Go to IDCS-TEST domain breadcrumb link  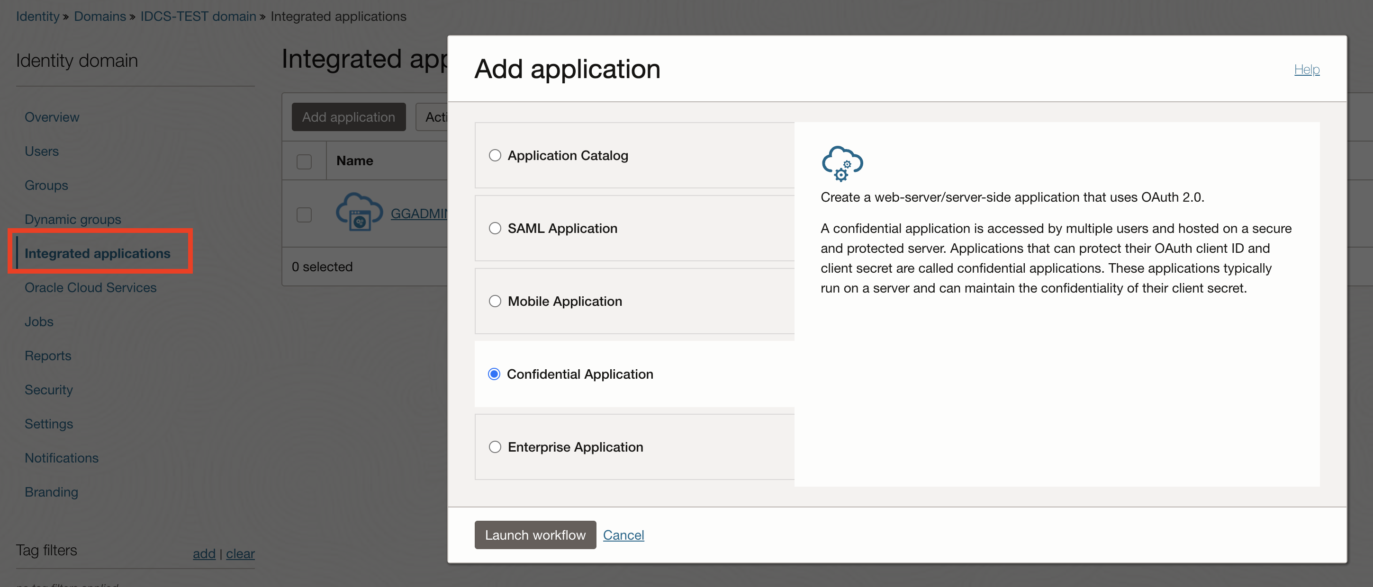click(x=198, y=16)
